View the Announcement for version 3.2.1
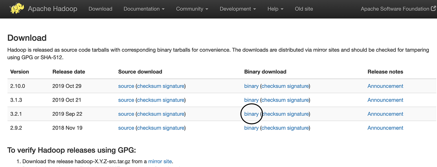Viewport: 437px width, 167px height. pos(385,114)
